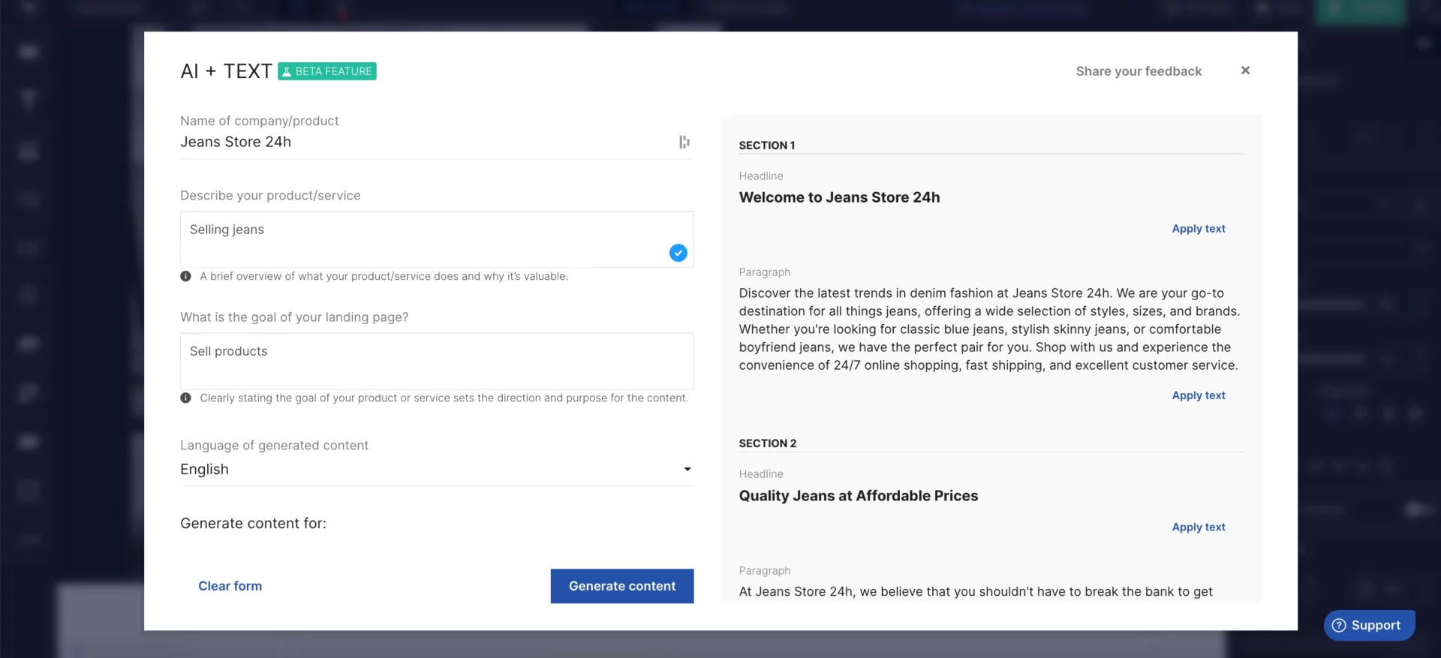This screenshot has width=1441, height=658.
Task: Click the Quality Jeans at Affordable Prices headline
Action: 858,496
